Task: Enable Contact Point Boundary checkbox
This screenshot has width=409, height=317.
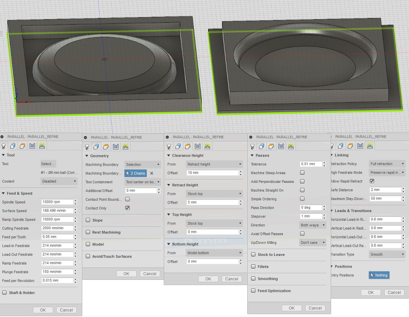Action: click(127, 200)
